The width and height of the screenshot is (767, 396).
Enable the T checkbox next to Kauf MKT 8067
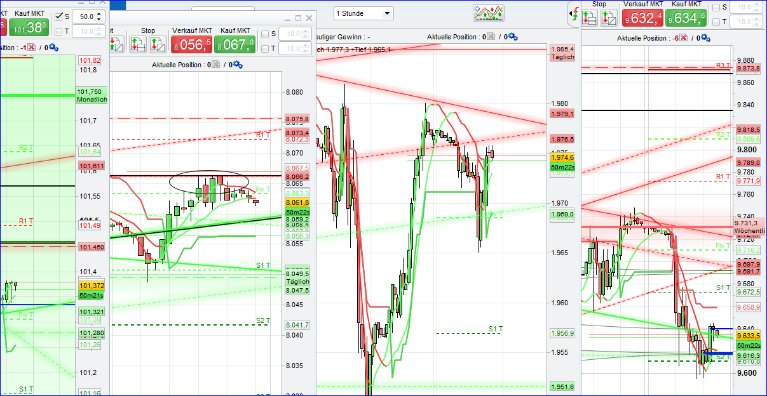coord(265,48)
